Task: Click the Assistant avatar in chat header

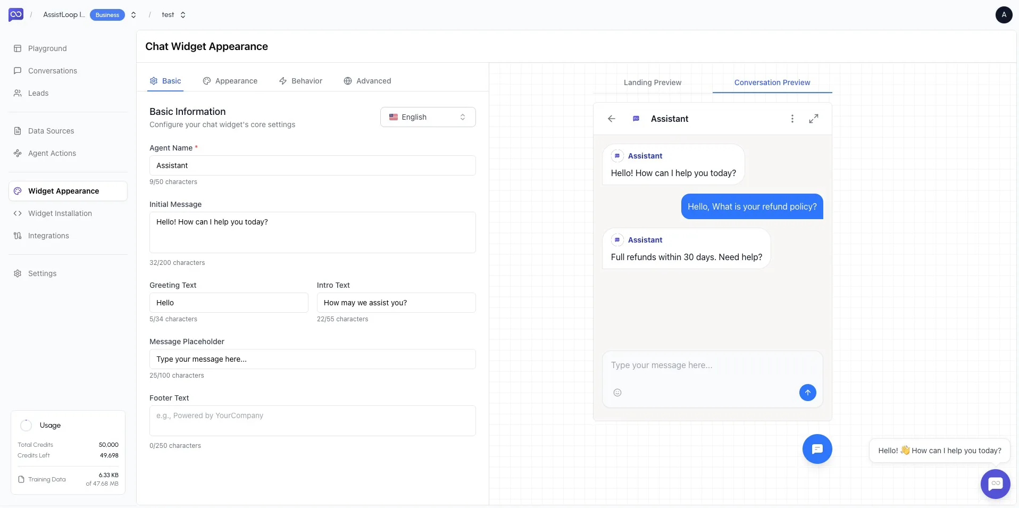Action: point(636,119)
